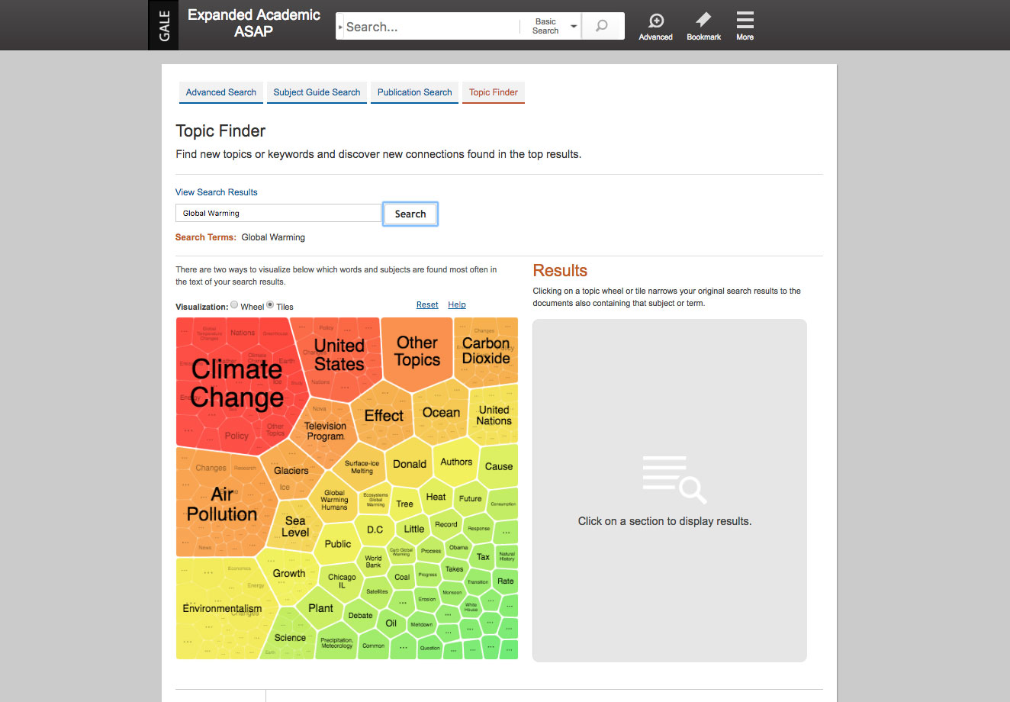This screenshot has height=702, width=1010.
Task: Select the Future tile
Action: tap(470, 498)
